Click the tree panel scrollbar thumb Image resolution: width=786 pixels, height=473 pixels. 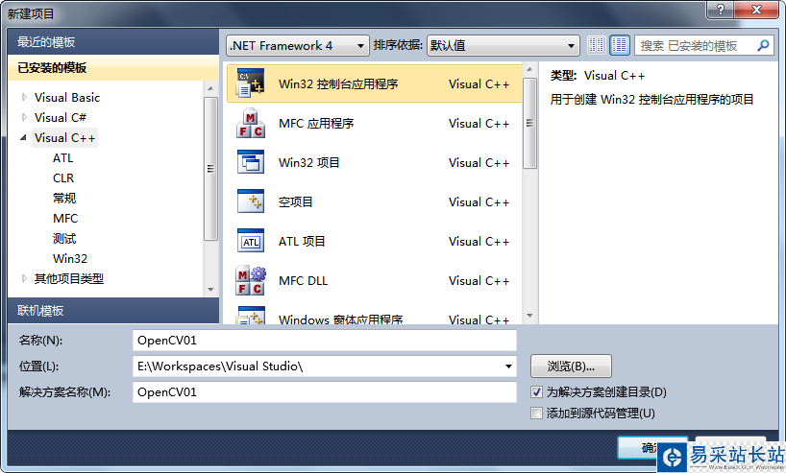[x=210, y=169]
